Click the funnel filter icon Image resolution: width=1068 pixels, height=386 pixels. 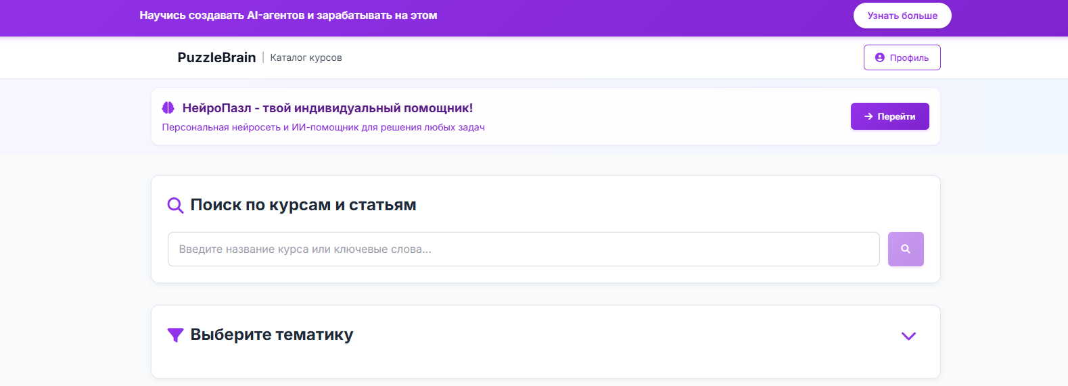pyautogui.click(x=175, y=335)
